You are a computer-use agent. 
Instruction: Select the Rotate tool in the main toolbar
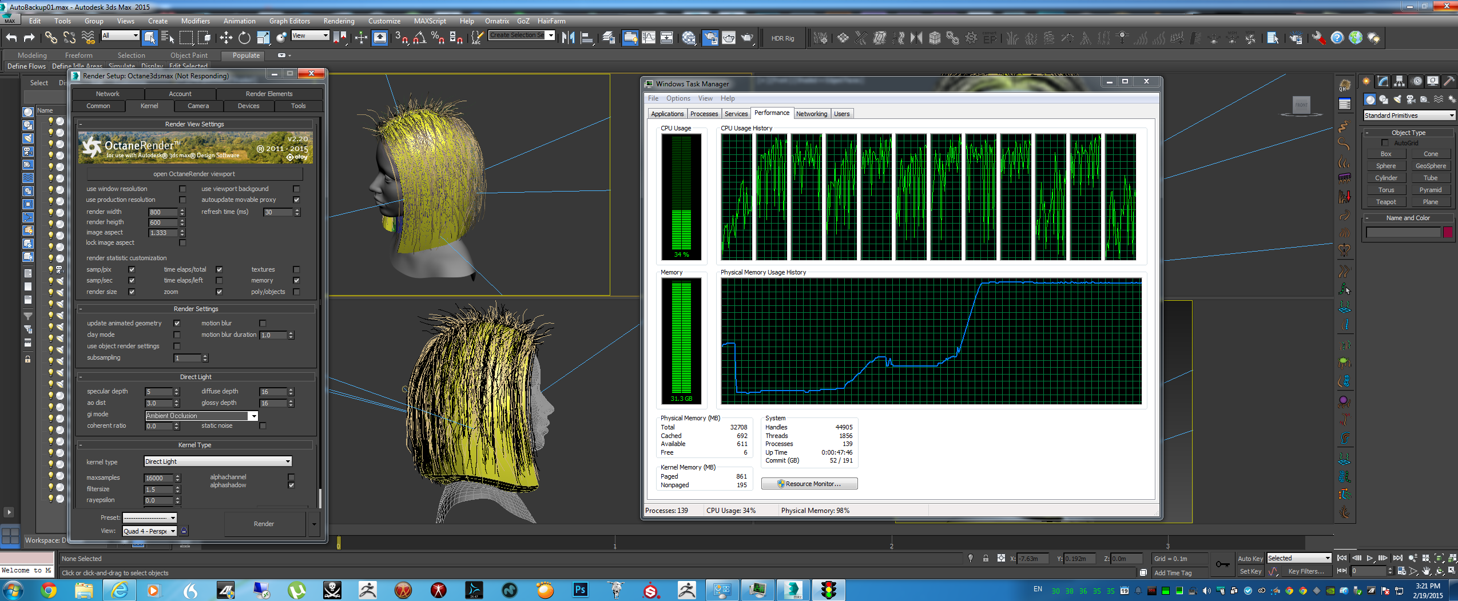[x=244, y=38]
